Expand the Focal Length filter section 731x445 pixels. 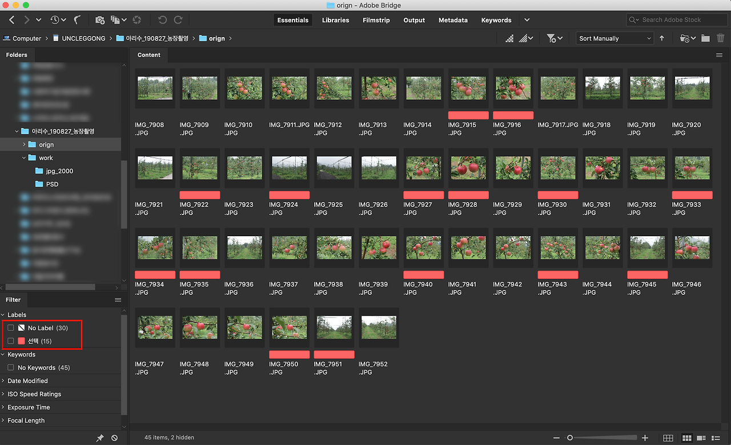tap(3, 420)
